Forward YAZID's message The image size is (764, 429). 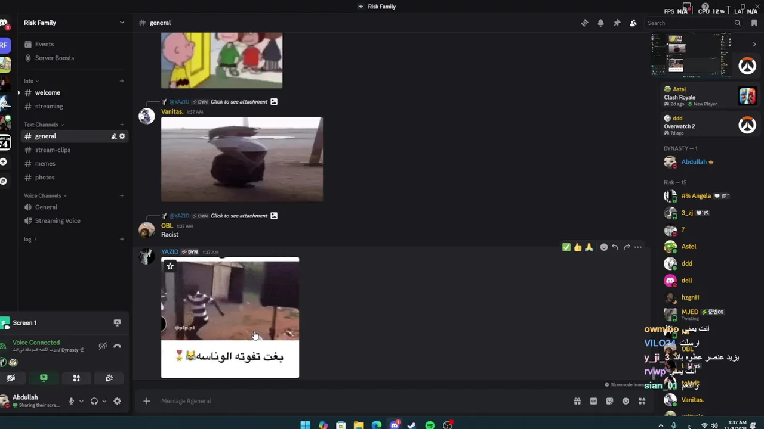coord(627,247)
